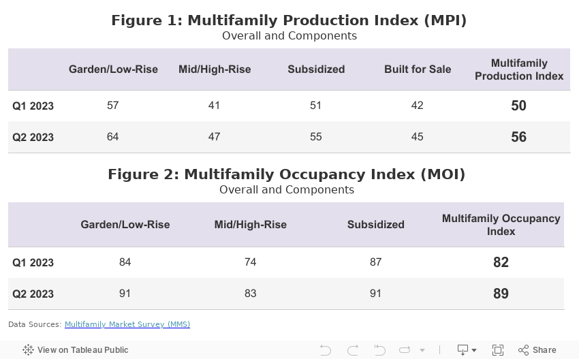Click the Built for Sale header
The image size is (579, 359).
point(418,69)
